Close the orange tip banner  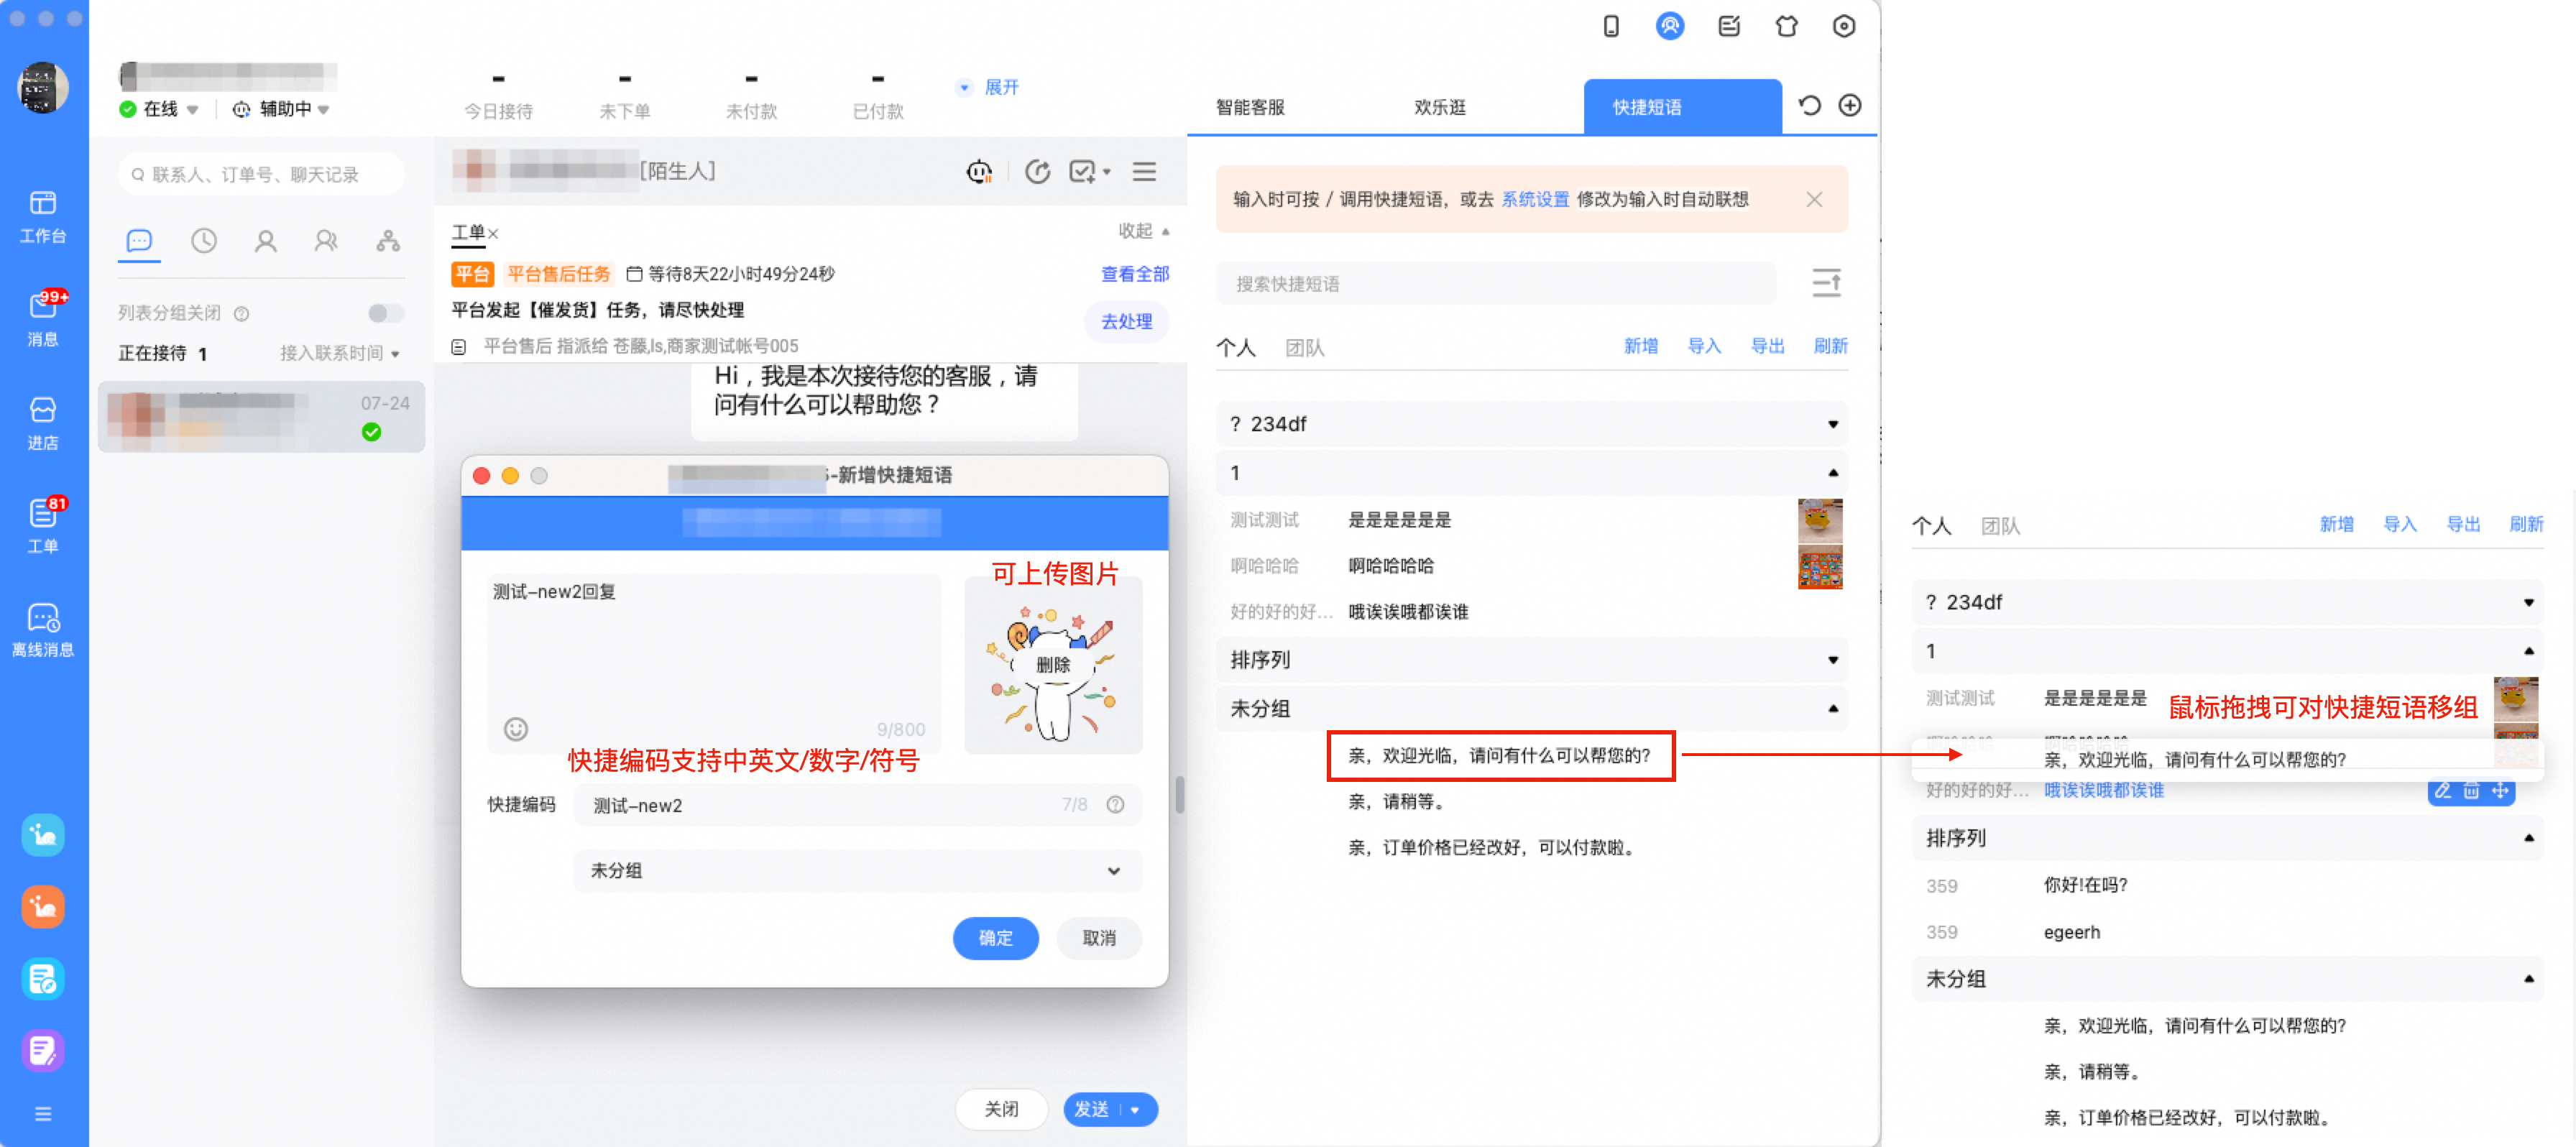point(1813,199)
